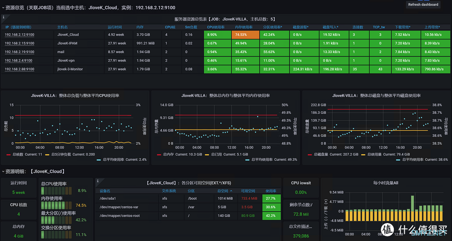
Task: Click yellow swatch of 总已用 legend
Action: pyautogui.click(x=207, y=154)
